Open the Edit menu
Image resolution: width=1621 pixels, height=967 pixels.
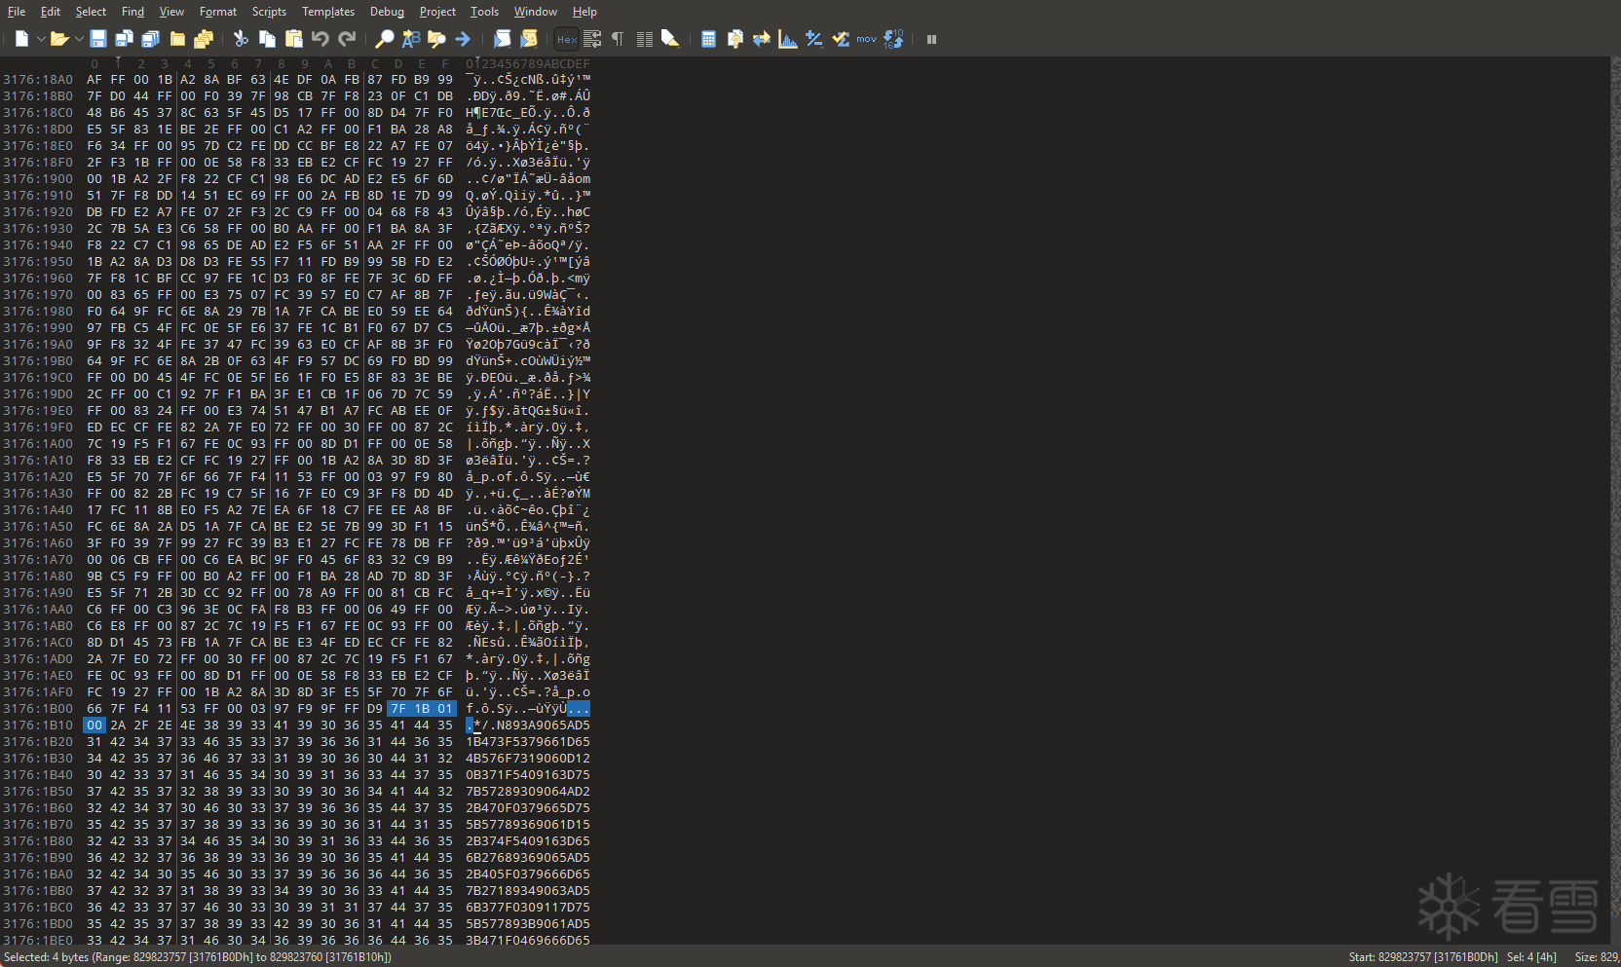click(x=51, y=12)
